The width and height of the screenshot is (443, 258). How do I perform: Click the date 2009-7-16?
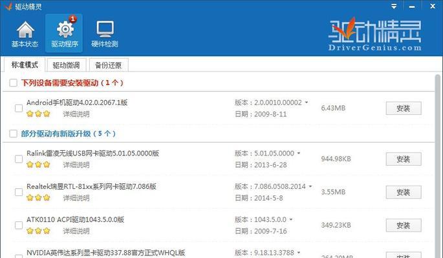pos(270,232)
